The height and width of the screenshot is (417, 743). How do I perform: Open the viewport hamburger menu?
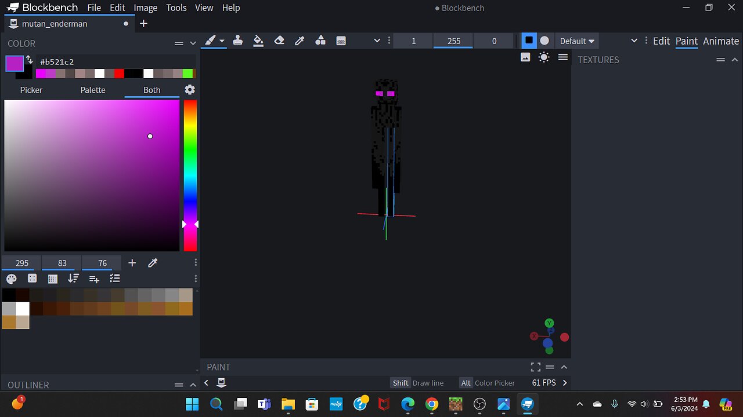tap(562, 57)
